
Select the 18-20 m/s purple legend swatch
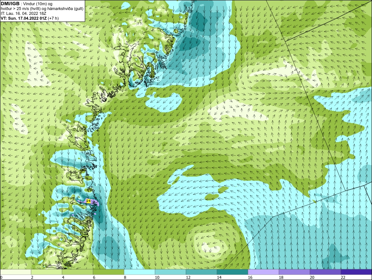point(294,272)
